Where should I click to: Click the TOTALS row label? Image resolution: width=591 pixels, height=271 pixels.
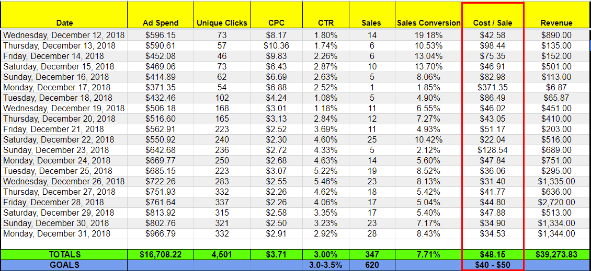click(64, 254)
